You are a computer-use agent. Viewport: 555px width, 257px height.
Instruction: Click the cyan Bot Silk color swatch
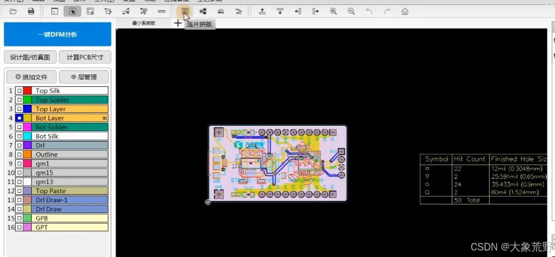pyautogui.click(x=27, y=137)
